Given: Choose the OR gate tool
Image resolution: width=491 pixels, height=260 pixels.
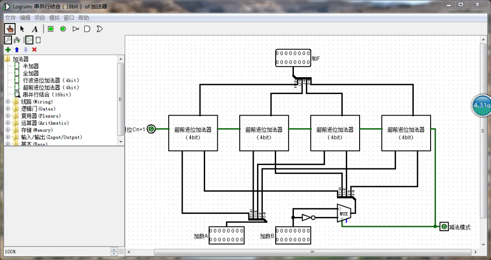Looking at the screenshot, I should point(99,29).
